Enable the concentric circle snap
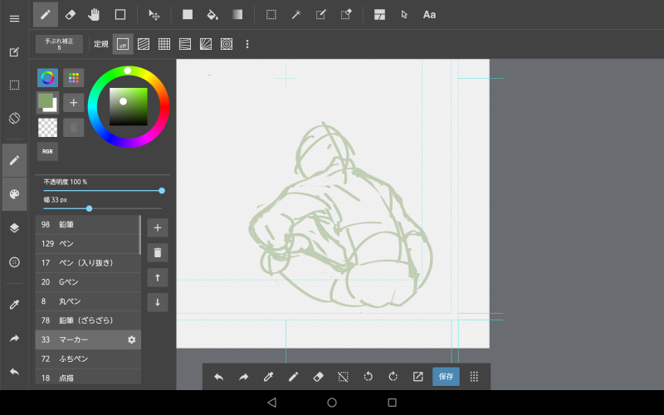Screen dimensions: 664x415 [x=227, y=44]
